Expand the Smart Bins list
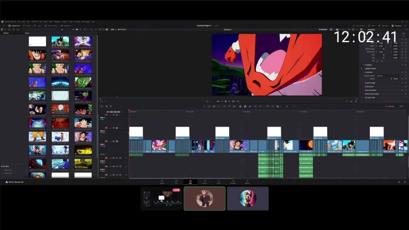This screenshot has height=230, width=409. (5, 166)
